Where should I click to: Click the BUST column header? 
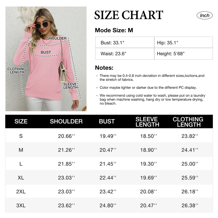pyautogui.click(x=107, y=121)
